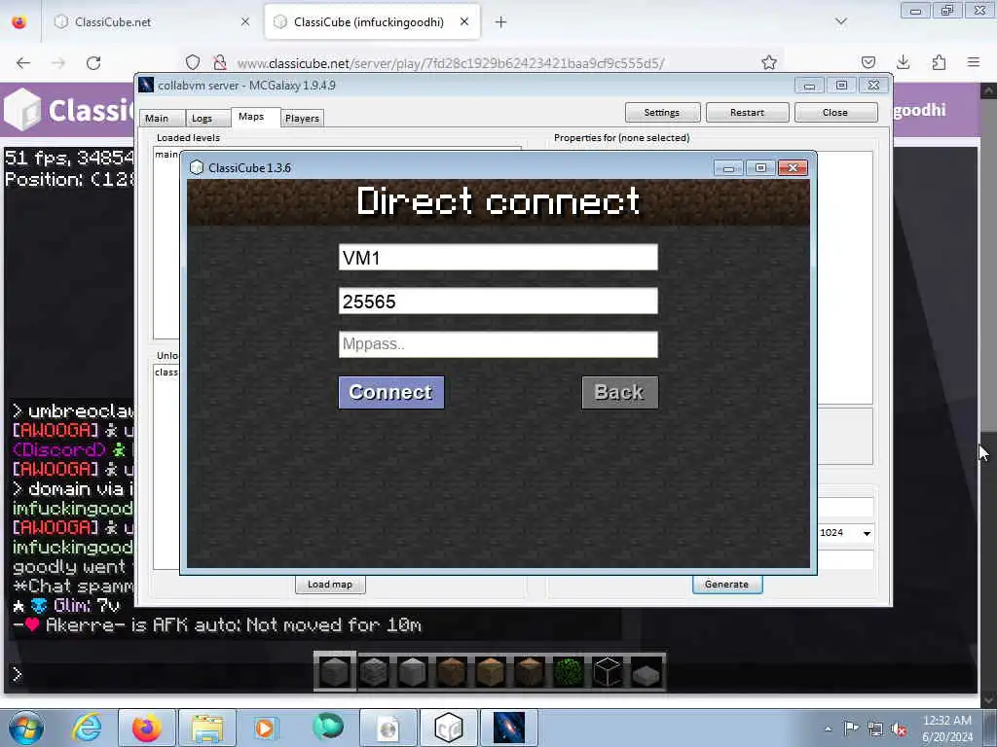Reload the page in Firefox

[x=93, y=63]
